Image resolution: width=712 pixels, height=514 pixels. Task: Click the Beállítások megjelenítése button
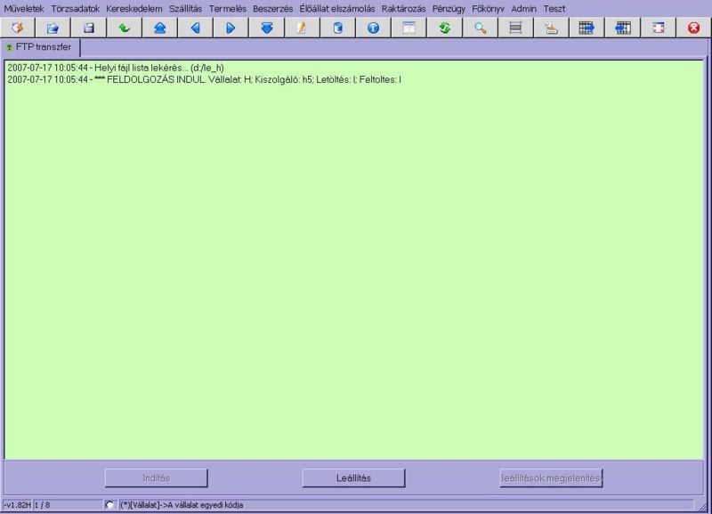point(551,477)
